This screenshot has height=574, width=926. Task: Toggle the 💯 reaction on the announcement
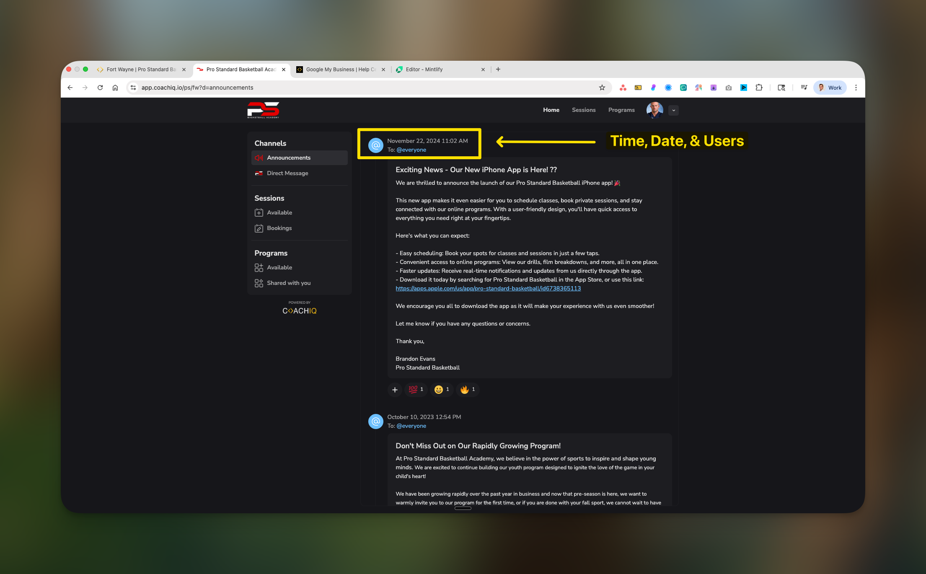point(416,390)
